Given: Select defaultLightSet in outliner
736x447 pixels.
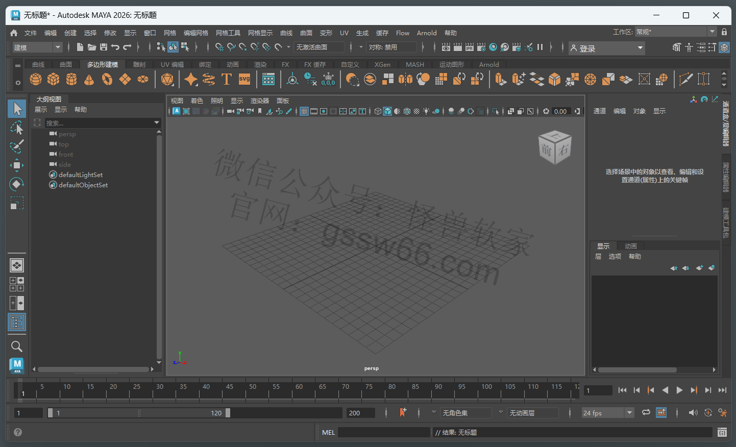Looking at the screenshot, I should click(81, 175).
